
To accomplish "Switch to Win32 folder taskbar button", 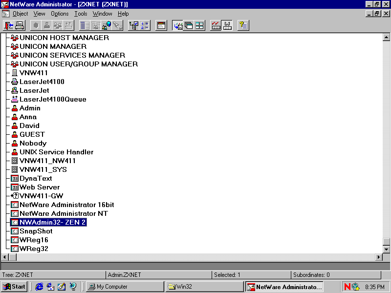I will [204, 287].
